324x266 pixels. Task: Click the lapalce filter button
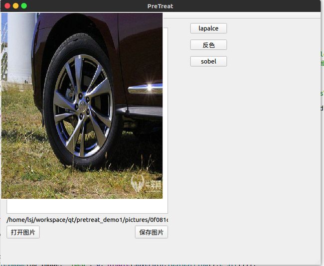[208, 28]
